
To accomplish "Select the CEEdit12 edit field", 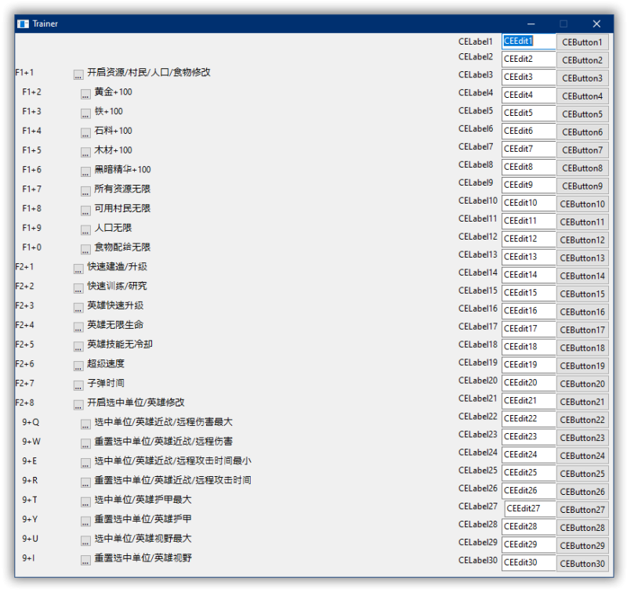I will pos(528,240).
